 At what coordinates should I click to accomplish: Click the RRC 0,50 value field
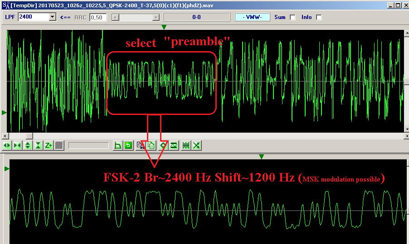(x=98, y=18)
